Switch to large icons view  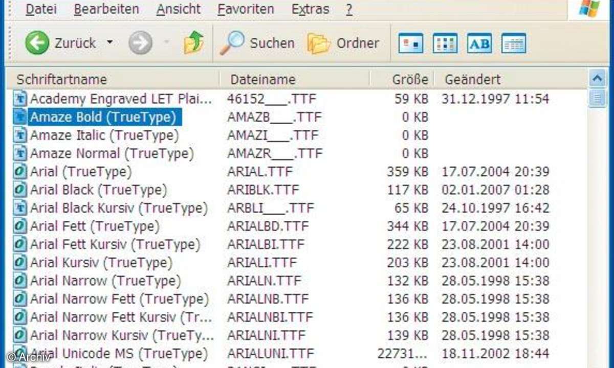pos(411,43)
